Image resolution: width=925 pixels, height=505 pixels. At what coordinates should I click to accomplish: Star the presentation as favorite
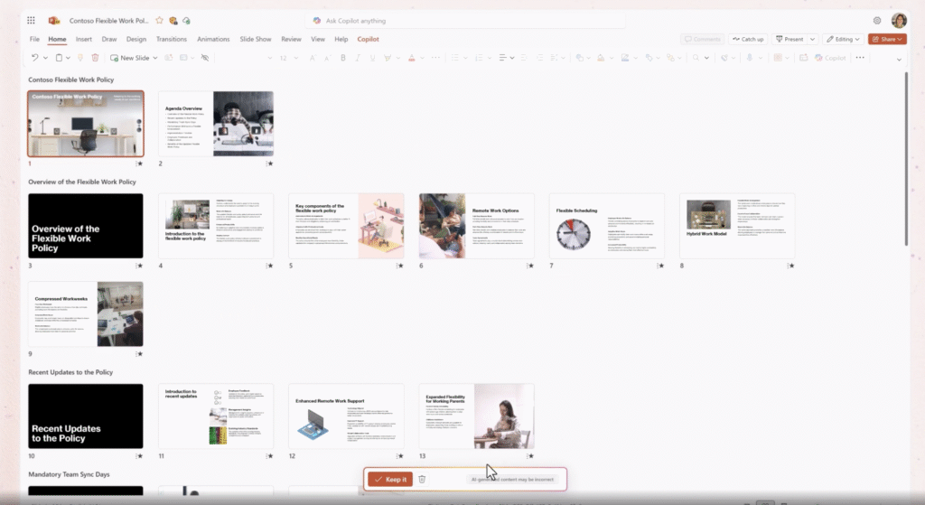point(159,20)
